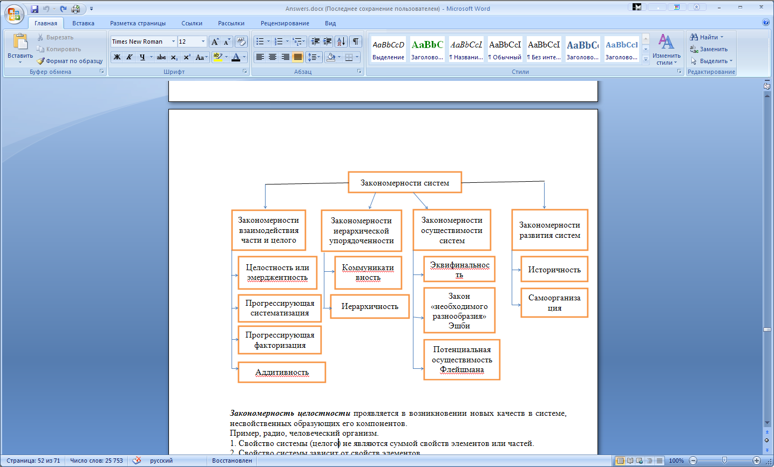Switch to Рассылки tab
The width and height of the screenshot is (774, 467).
231,23
